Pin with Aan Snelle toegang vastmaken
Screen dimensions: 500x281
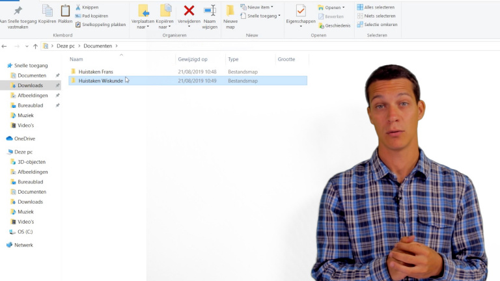[x=18, y=11]
